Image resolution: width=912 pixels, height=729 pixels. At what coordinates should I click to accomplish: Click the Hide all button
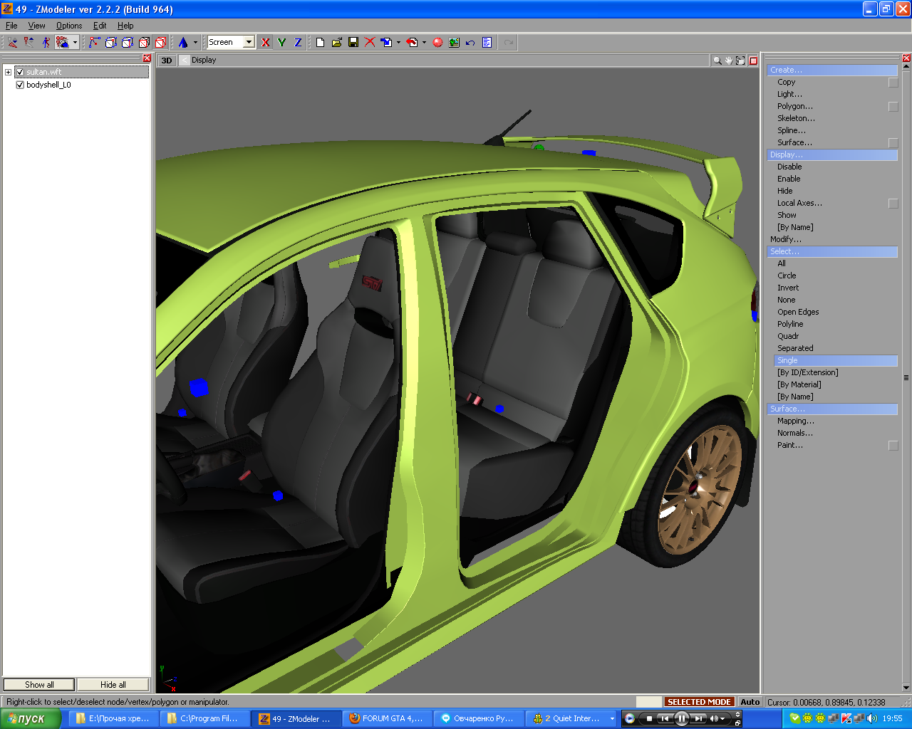tap(113, 685)
